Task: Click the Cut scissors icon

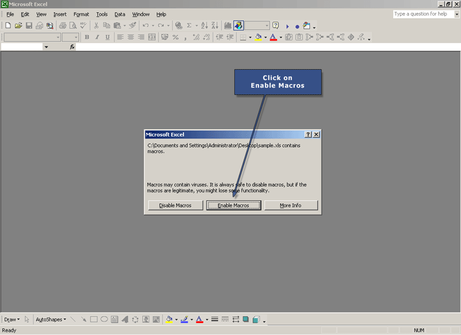Action: [x=96, y=26]
